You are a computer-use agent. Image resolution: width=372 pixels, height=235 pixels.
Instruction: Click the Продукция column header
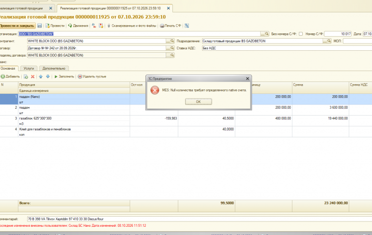(x=74, y=85)
